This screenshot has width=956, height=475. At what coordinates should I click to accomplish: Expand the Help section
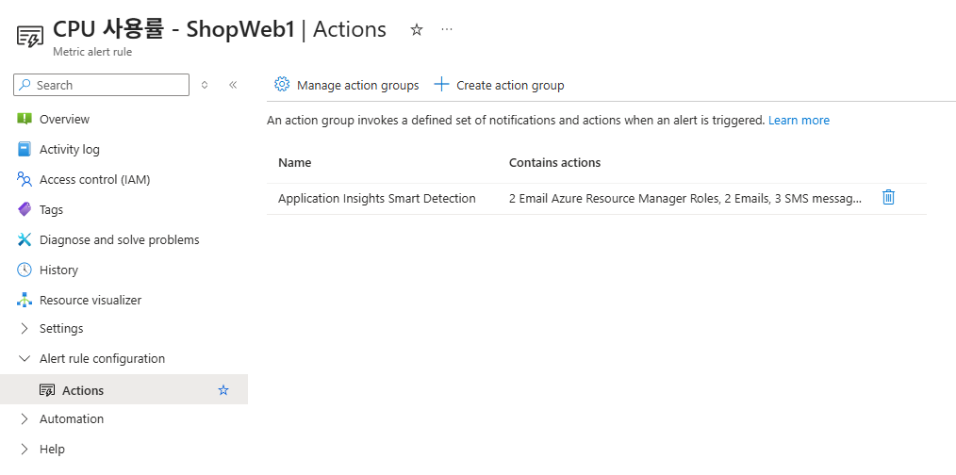pos(25,450)
